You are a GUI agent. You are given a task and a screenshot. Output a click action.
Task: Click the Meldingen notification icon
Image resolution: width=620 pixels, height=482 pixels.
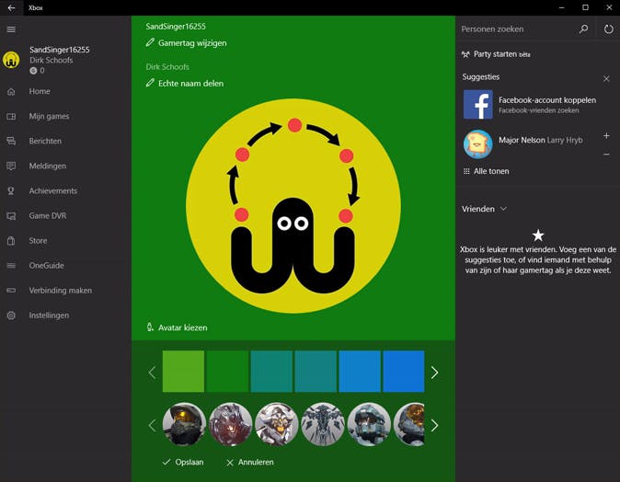coord(11,166)
